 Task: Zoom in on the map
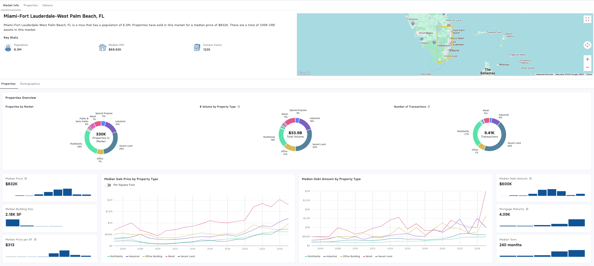(587, 59)
